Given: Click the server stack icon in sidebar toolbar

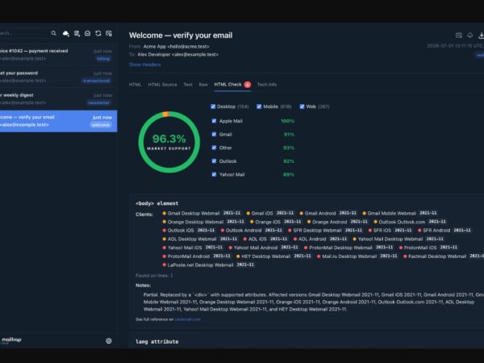Looking at the screenshot, I should (77, 33).
